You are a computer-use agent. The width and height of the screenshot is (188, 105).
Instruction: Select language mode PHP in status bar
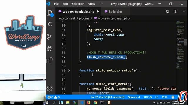(164, 97)
